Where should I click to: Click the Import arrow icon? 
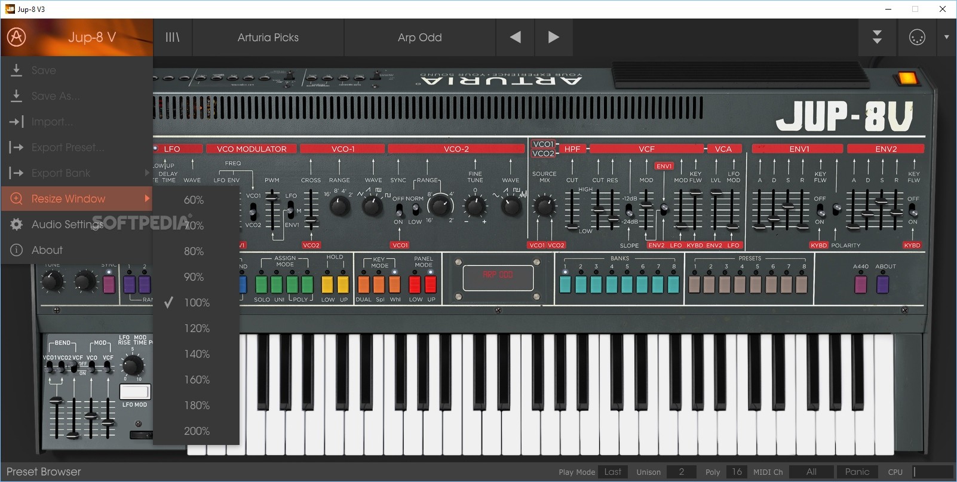[x=16, y=121]
